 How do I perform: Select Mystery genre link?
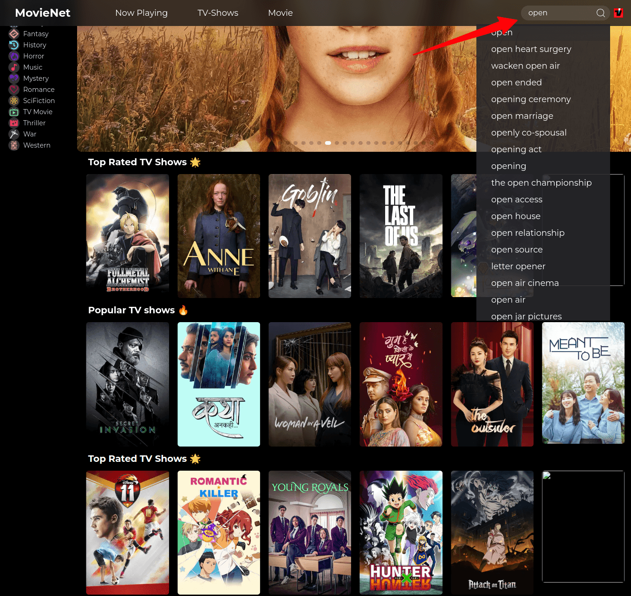point(36,78)
